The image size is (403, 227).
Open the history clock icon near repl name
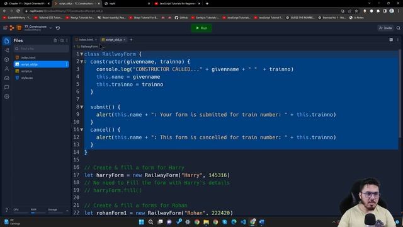58,28
